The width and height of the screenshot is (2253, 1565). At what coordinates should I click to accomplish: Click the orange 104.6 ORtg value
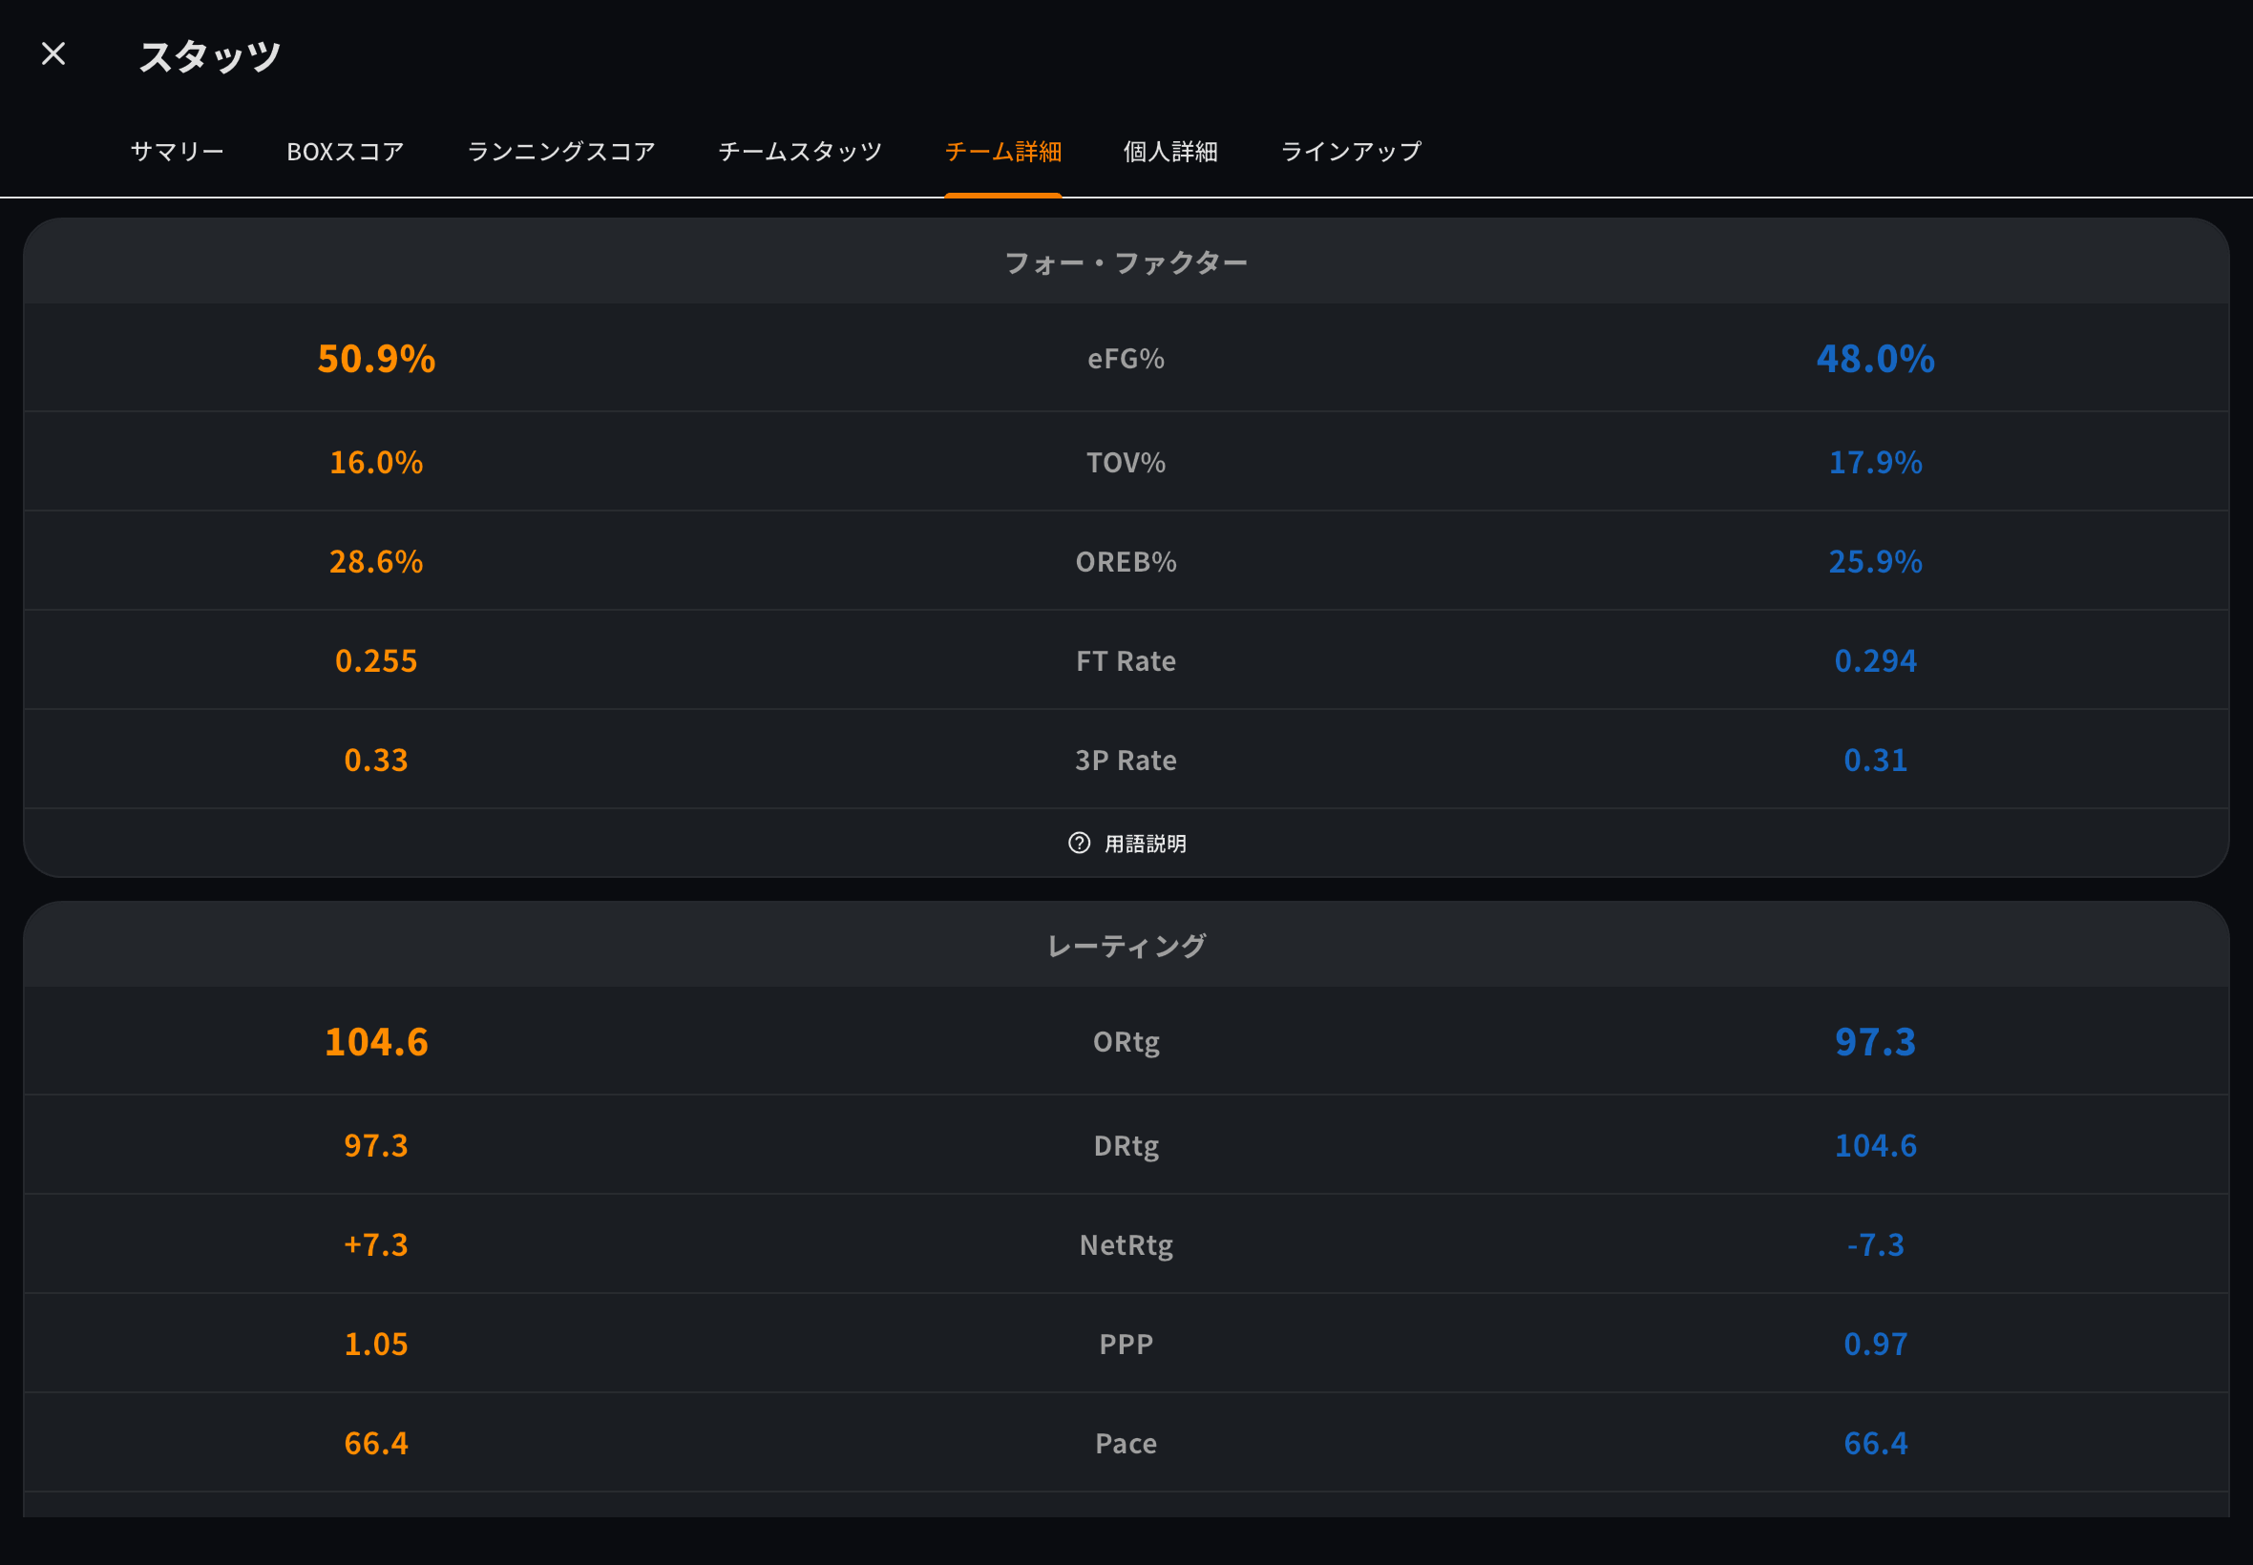[x=377, y=1041]
